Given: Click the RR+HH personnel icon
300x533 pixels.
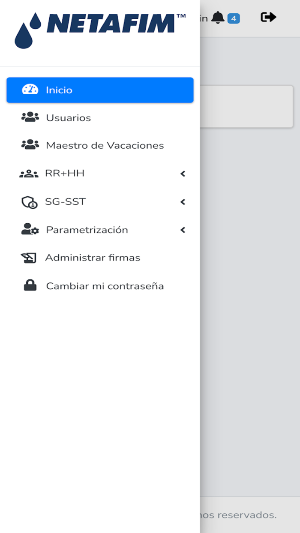Looking at the screenshot, I should point(29,174).
